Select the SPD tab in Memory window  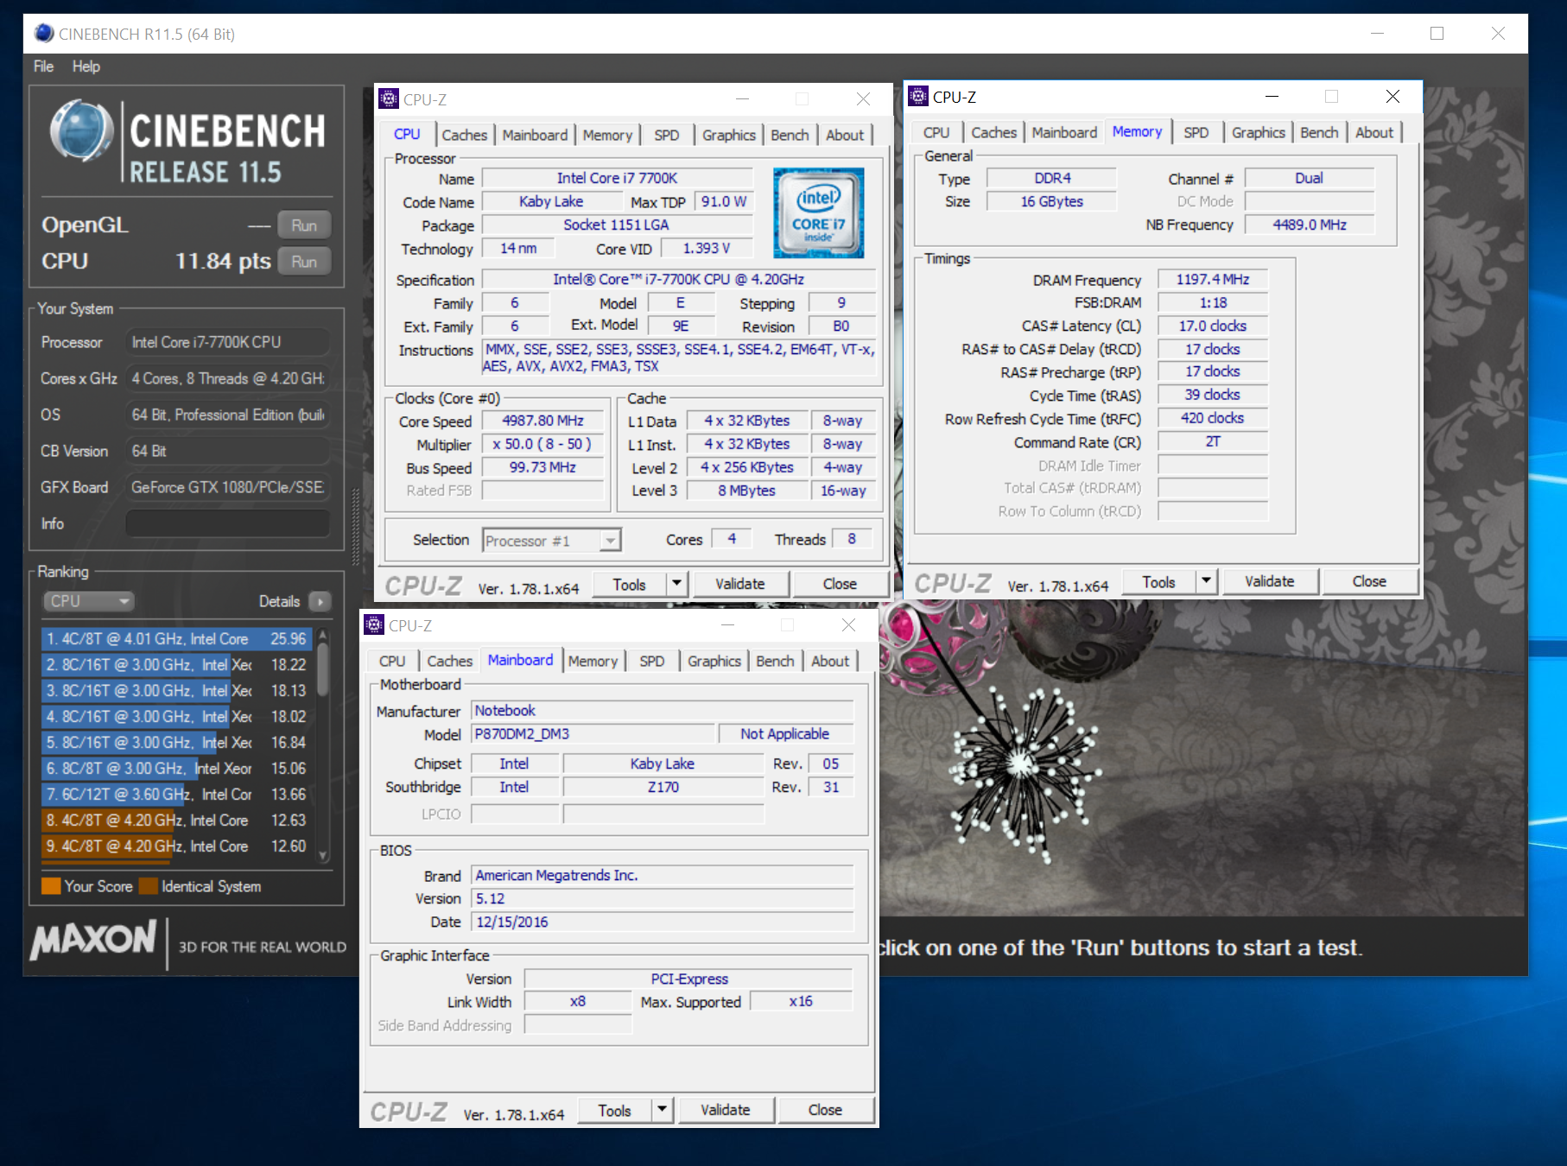pyautogui.click(x=1196, y=132)
